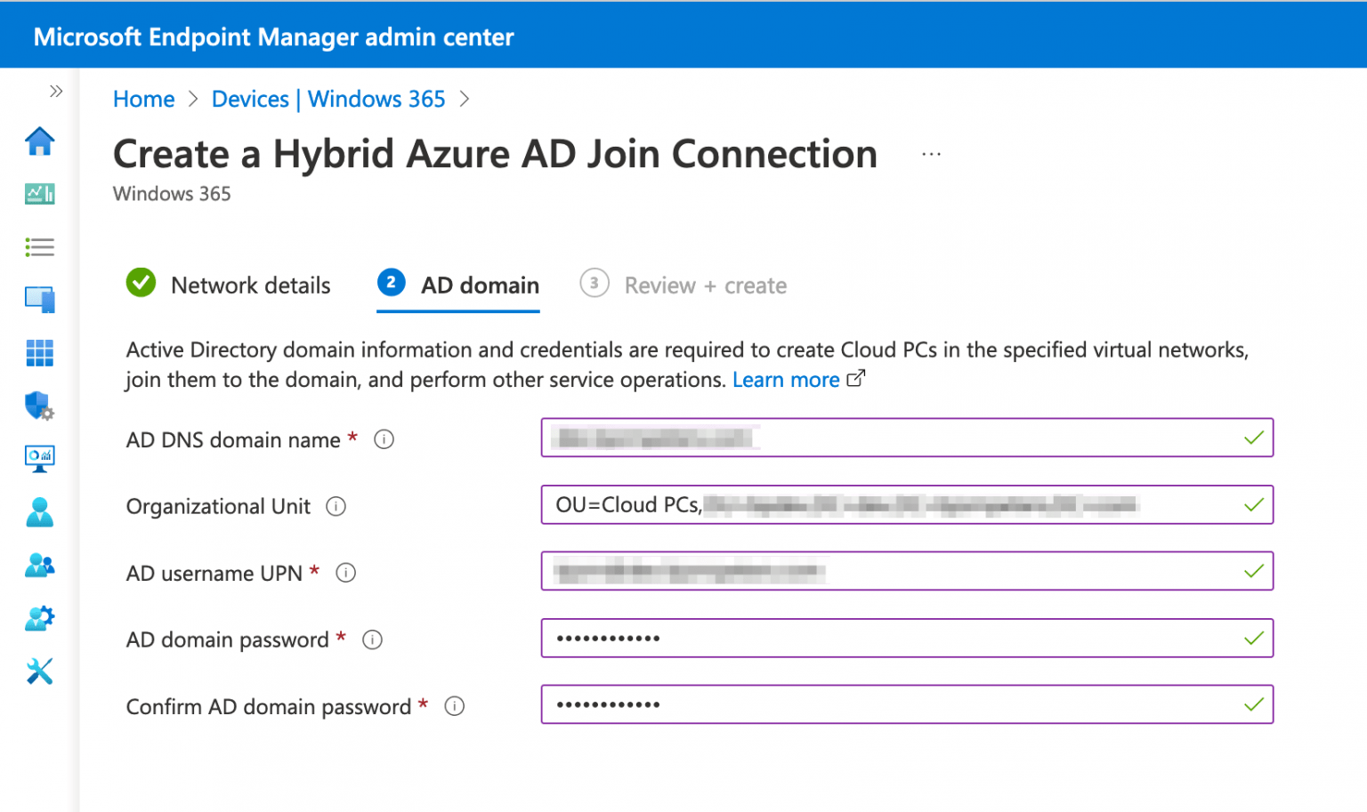The image size is (1367, 812).
Task: Select the All services list icon
Action: (x=40, y=247)
